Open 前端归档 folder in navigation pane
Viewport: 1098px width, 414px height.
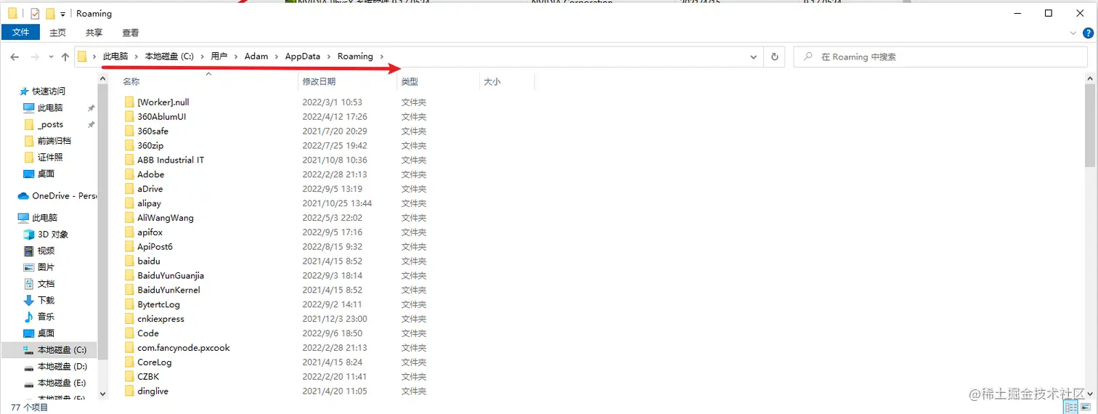pos(54,141)
